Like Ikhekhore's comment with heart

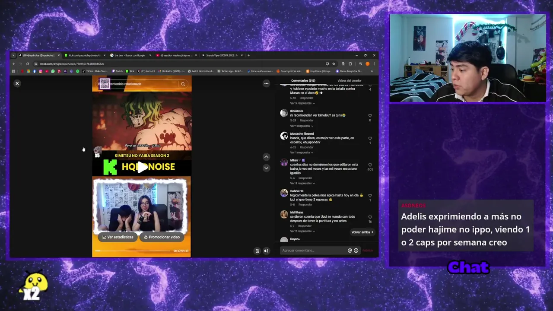(370, 116)
